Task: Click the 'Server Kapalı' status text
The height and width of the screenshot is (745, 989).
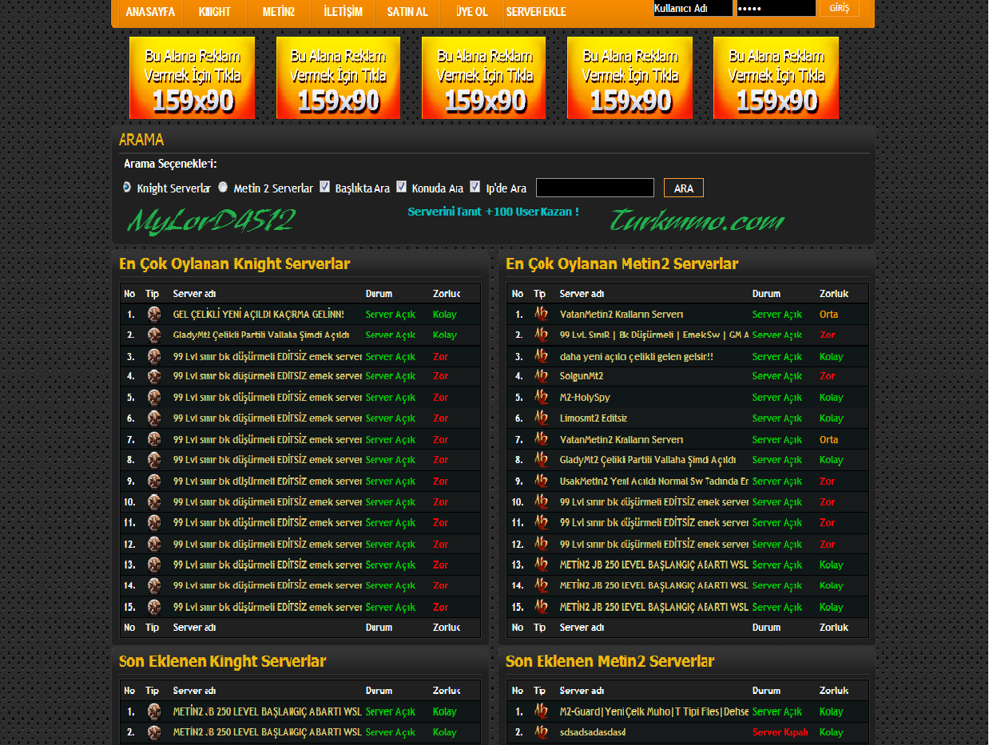Action: point(780,732)
